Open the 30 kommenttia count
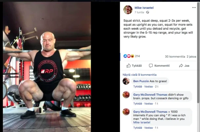 (175, 56)
